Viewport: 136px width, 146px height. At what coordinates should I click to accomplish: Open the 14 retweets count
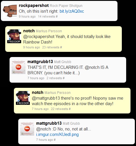click(47, 16)
